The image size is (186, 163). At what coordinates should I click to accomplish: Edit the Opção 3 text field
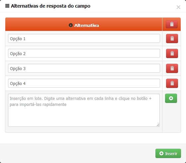click(84, 68)
